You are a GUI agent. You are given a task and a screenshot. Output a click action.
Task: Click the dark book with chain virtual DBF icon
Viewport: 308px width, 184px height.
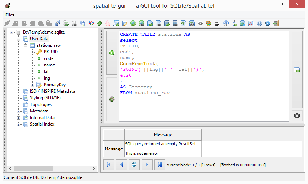pos(175,23)
